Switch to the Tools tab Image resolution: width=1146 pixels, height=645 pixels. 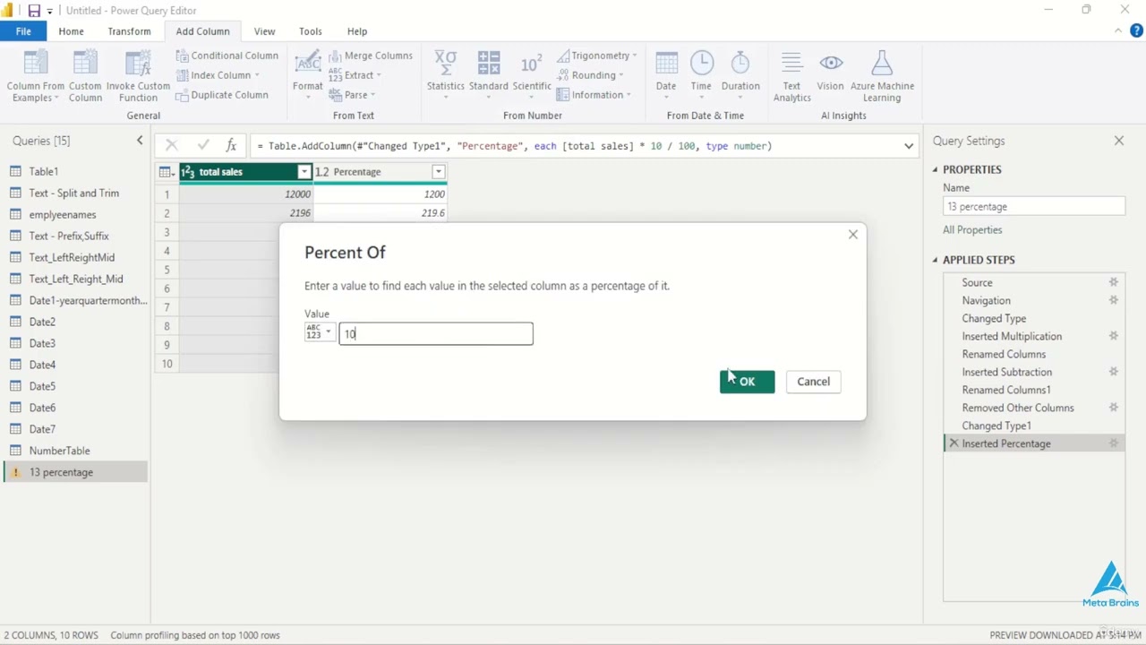[311, 31]
